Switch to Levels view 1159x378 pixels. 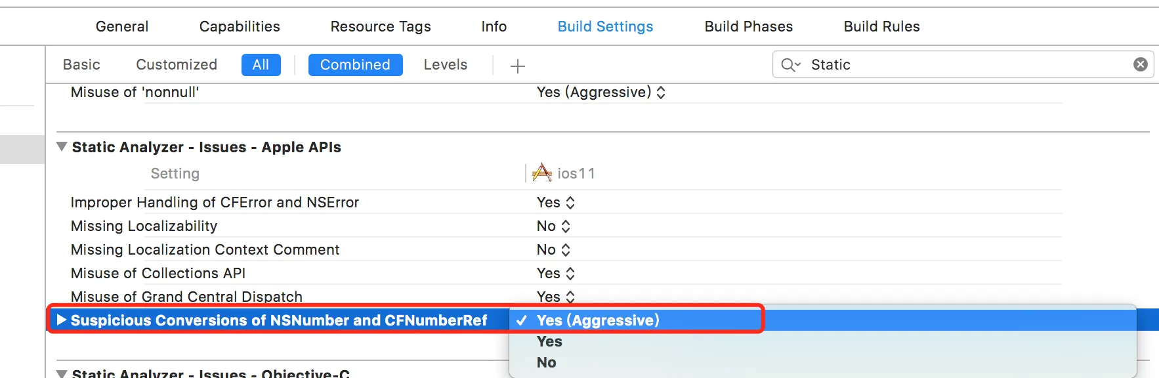pos(445,65)
